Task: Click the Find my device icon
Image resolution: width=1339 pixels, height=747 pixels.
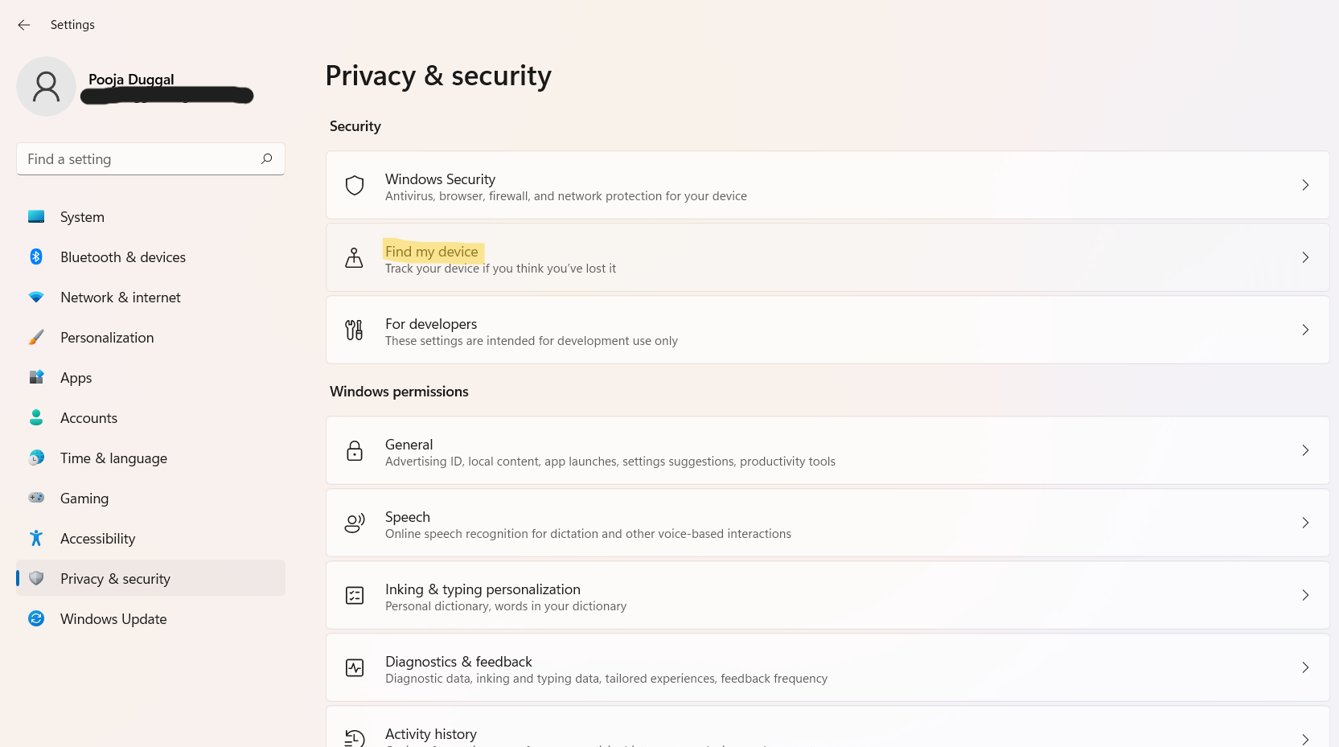Action: point(354,258)
